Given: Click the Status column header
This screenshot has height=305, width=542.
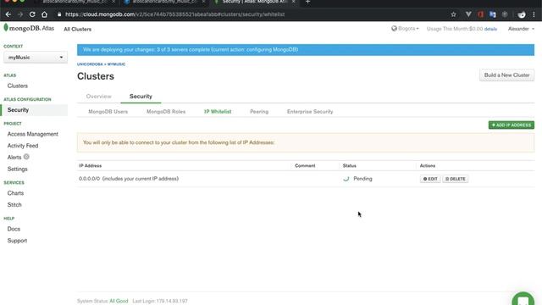Looking at the screenshot, I should pyautogui.click(x=350, y=166).
